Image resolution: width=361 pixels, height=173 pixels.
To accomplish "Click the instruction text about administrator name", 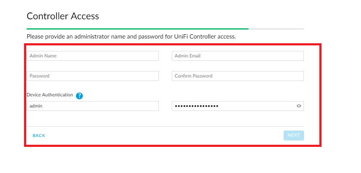I will [131, 36].
